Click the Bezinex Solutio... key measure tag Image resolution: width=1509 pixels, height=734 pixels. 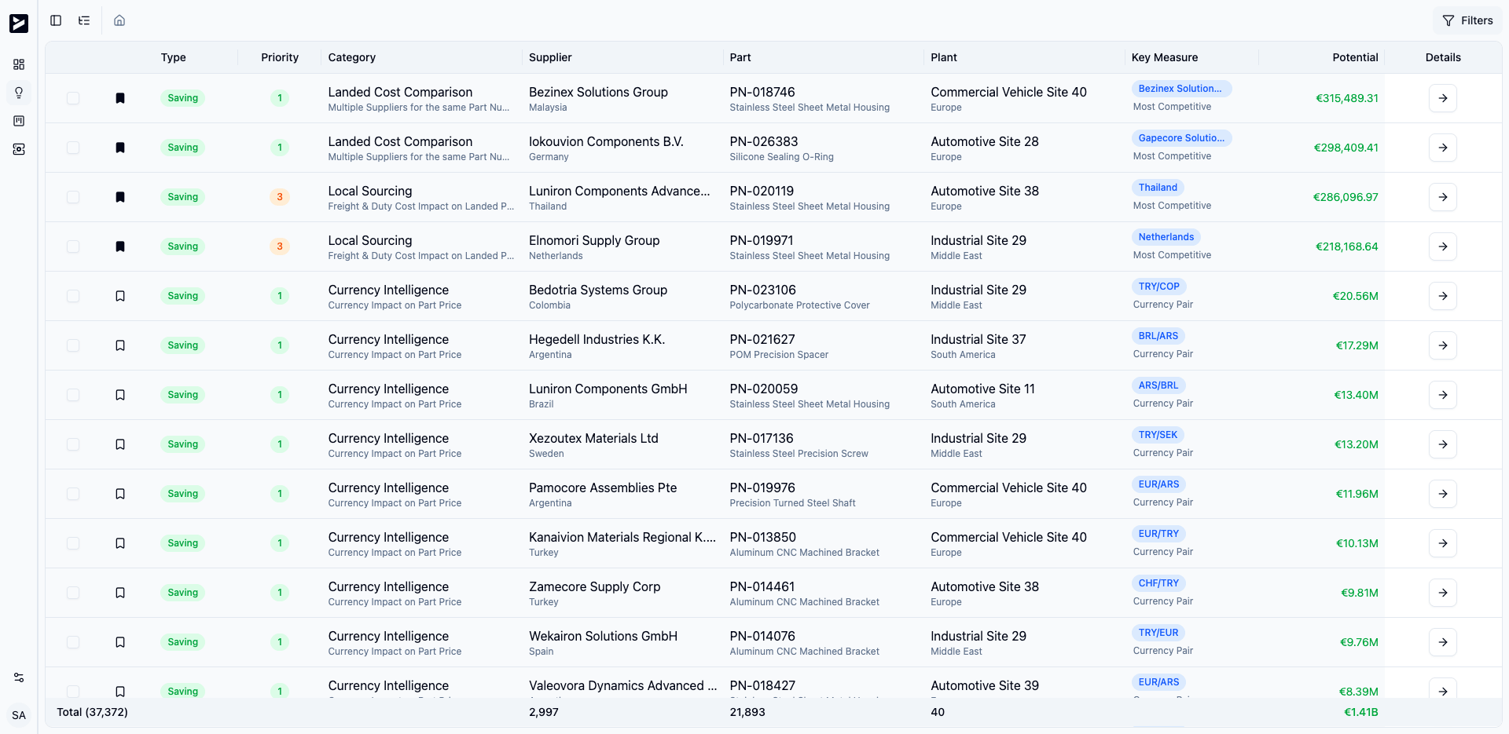click(1180, 89)
